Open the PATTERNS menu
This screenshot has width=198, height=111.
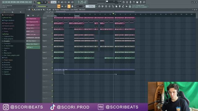tap(13, 2)
